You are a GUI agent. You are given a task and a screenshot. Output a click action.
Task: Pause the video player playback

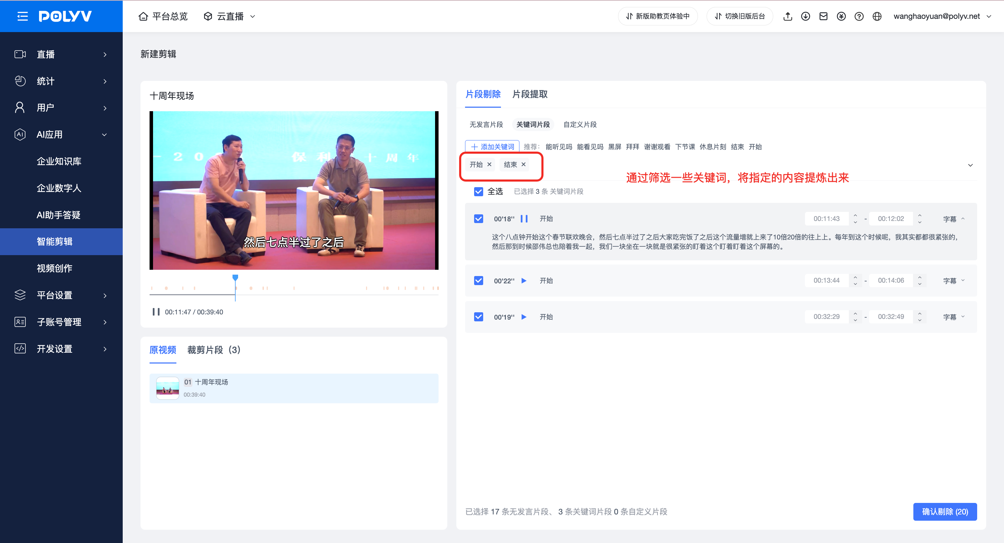(x=156, y=312)
